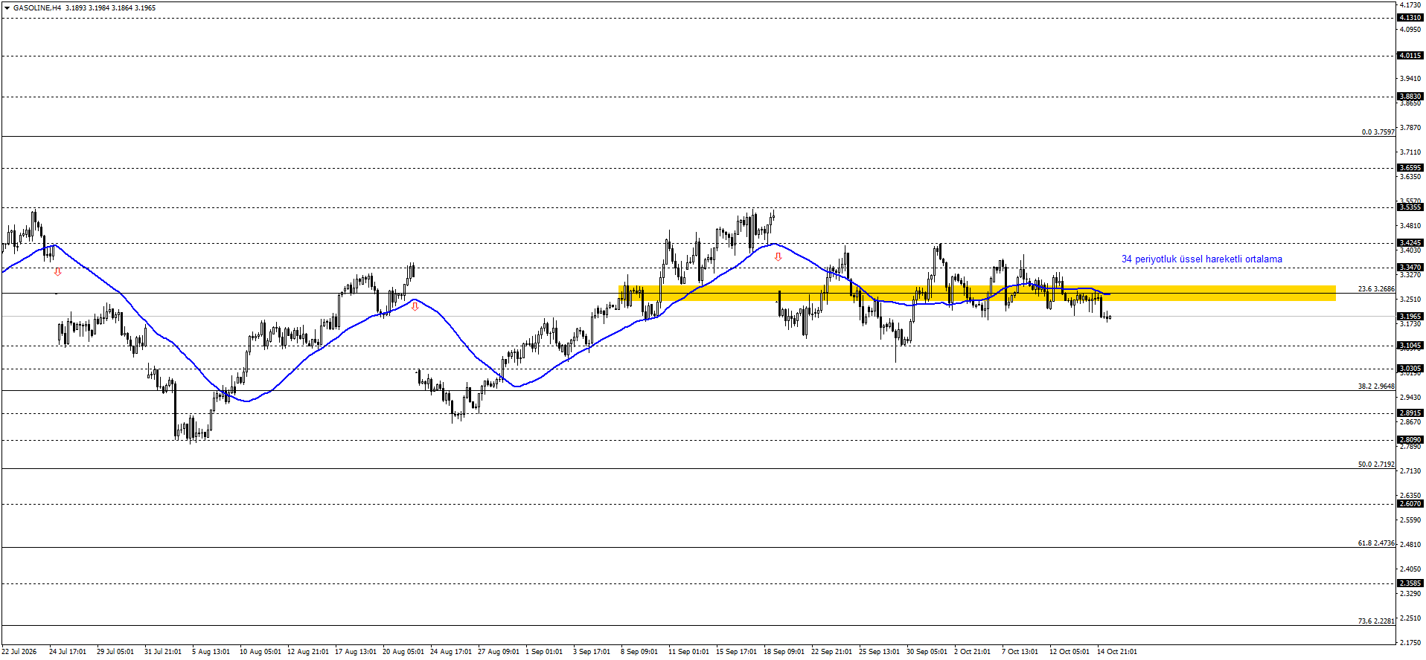Image resolution: width=1426 pixels, height=660 pixels.
Task: Click the '23.6 3.2686' Fibonacci level label
Action: [1376, 289]
